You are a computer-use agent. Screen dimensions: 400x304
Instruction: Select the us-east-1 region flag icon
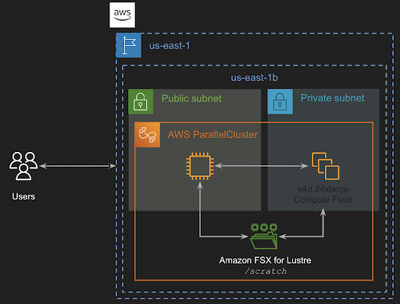pos(129,45)
